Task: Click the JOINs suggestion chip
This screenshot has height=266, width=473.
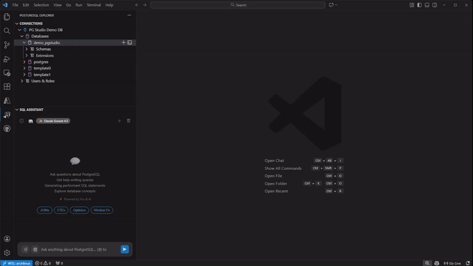Action: (44, 210)
